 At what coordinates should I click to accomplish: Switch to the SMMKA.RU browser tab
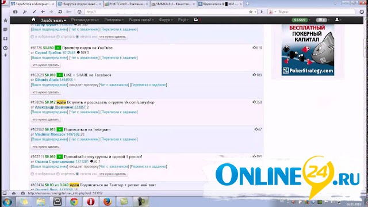pyautogui.click(x=173, y=4)
